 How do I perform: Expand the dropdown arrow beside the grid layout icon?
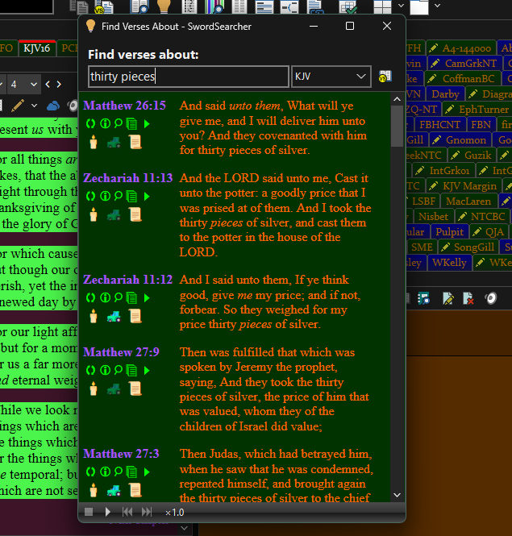402,6
